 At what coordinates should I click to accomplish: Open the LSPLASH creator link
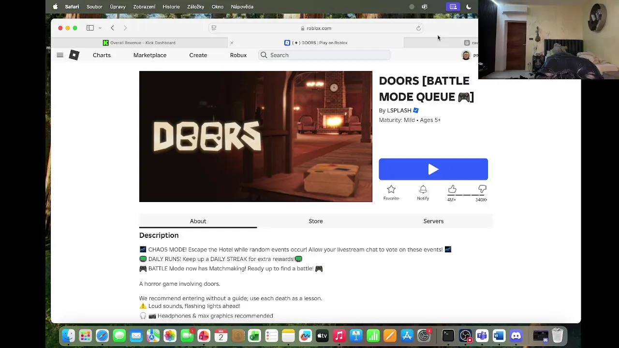coord(399,110)
